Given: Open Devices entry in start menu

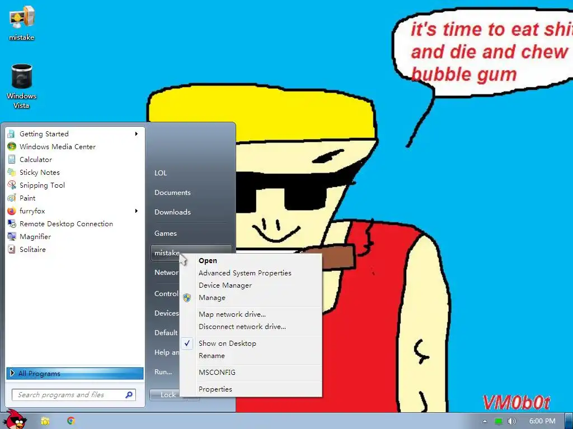Looking at the screenshot, I should pyautogui.click(x=166, y=313).
